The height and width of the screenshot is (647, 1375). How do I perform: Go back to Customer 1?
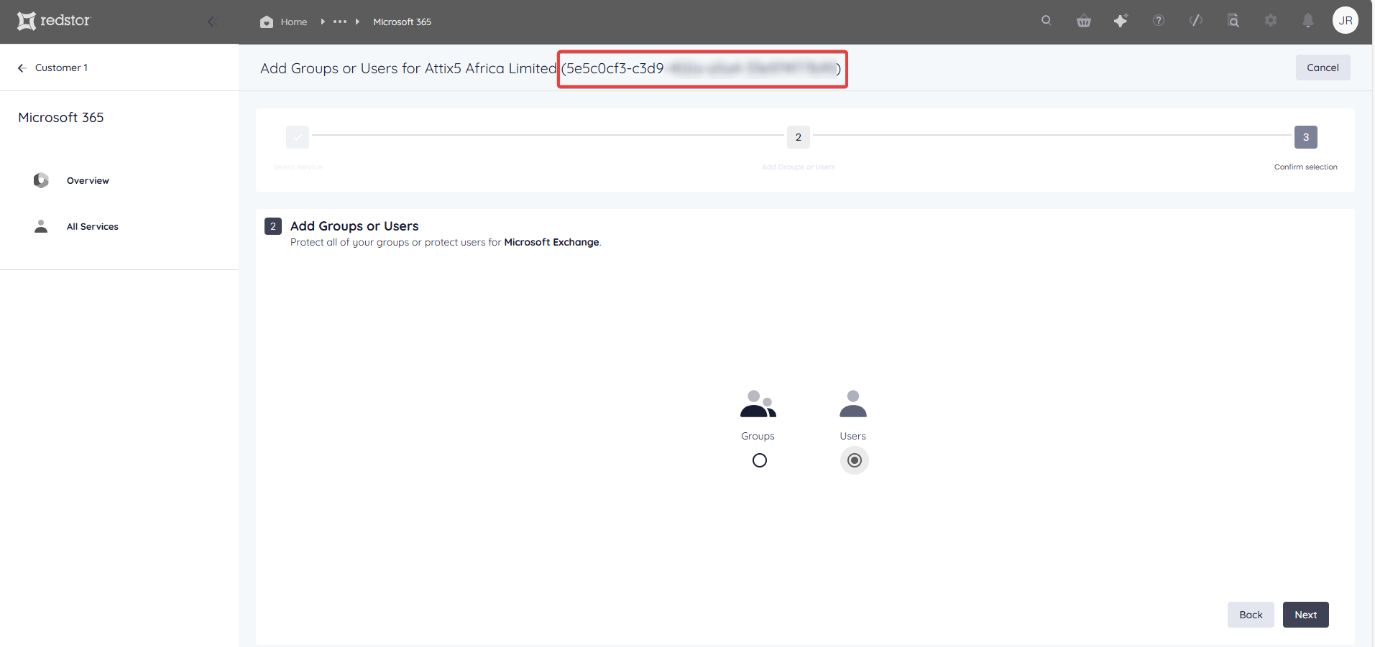[61, 68]
